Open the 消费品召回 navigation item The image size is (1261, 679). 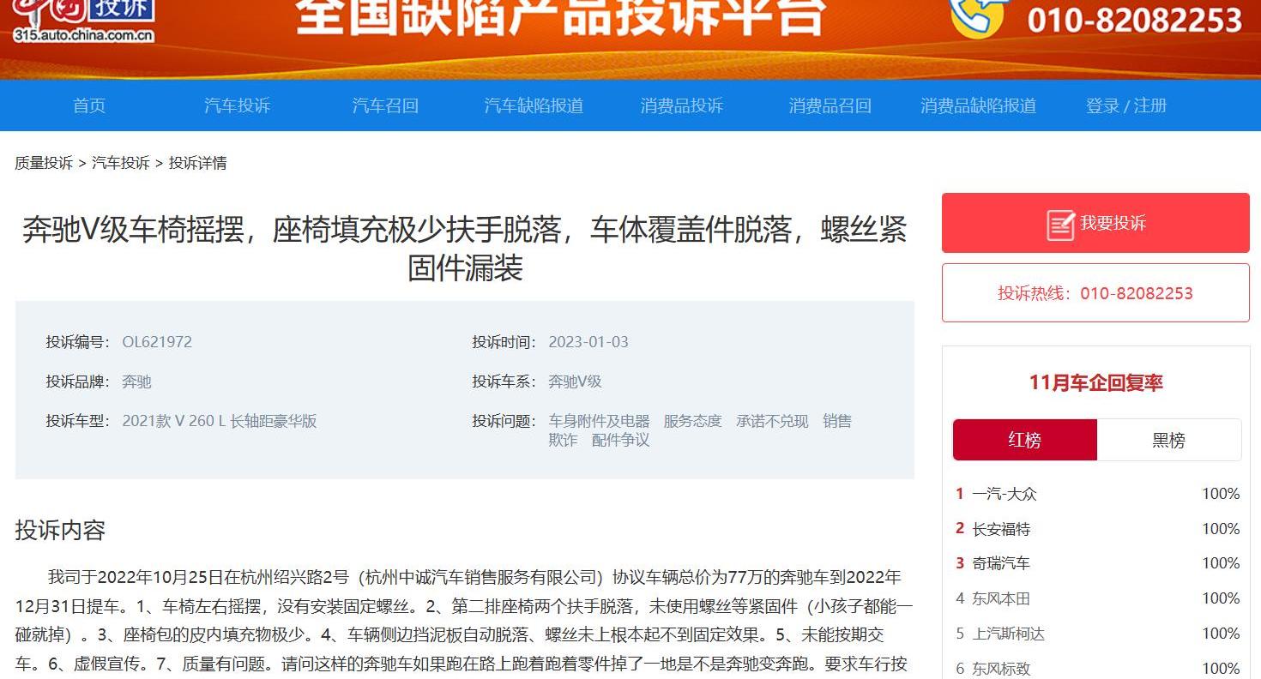[830, 105]
